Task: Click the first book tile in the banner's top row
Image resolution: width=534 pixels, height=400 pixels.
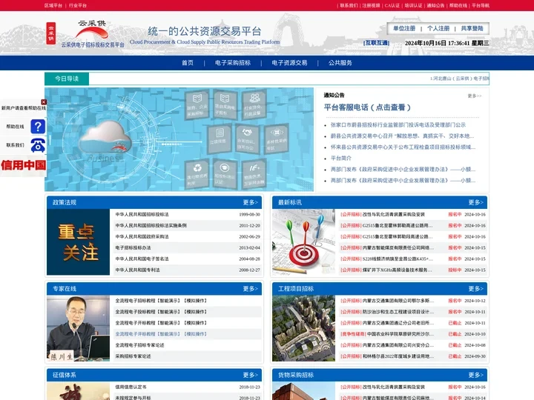Action: coord(197,104)
